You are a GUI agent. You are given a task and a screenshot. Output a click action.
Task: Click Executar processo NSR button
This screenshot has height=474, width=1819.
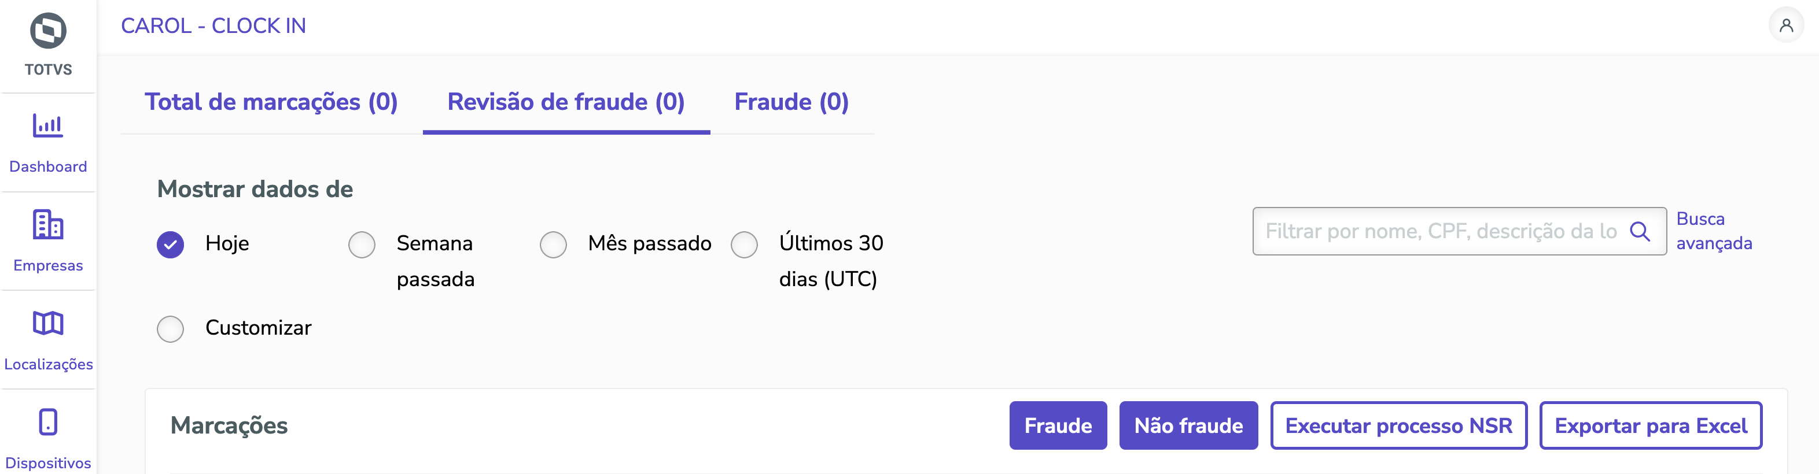pos(1398,425)
